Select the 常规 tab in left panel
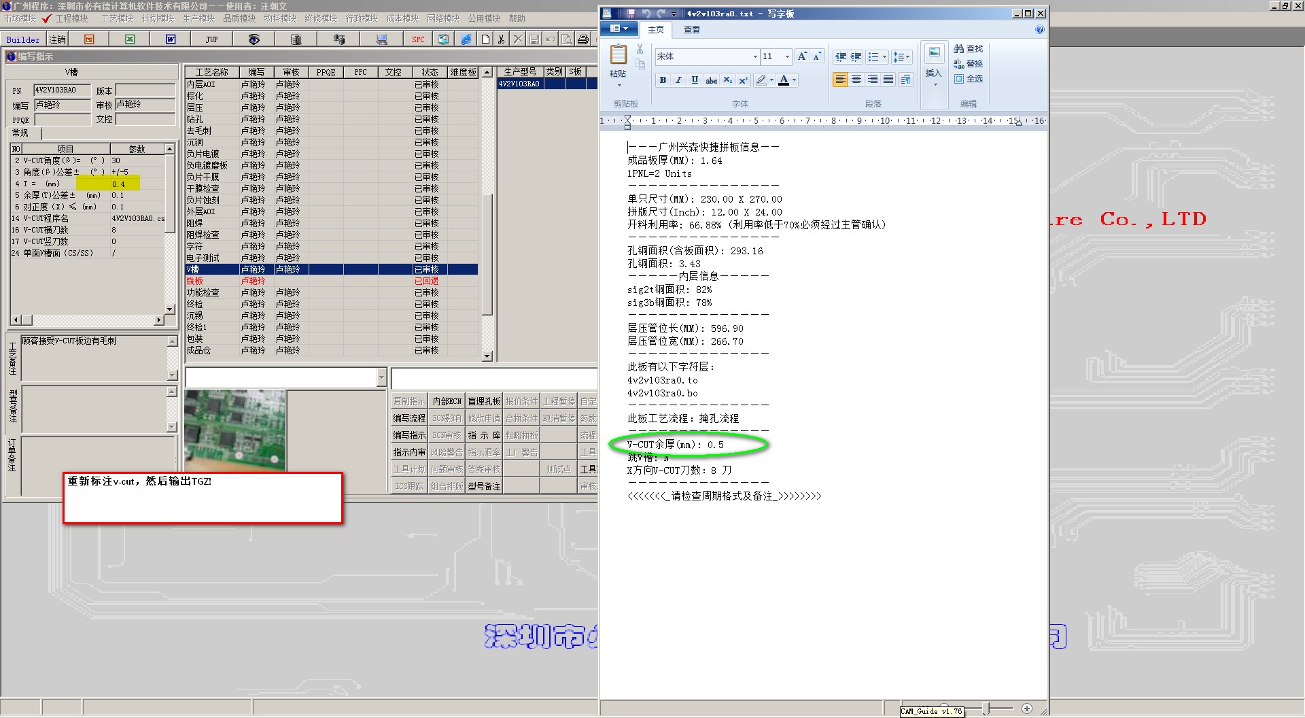This screenshot has height=718, width=1305. (x=20, y=133)
